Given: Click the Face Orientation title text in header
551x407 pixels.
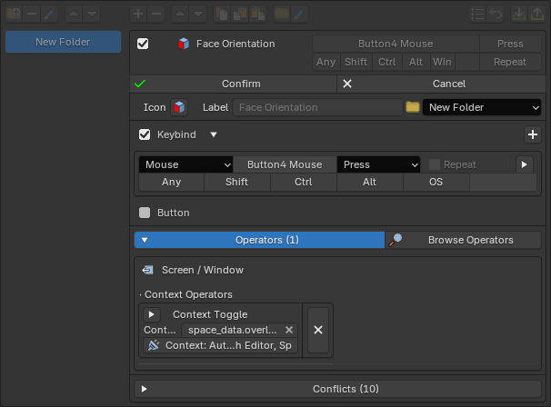Looking at the screenshot, I should point(235,44).
